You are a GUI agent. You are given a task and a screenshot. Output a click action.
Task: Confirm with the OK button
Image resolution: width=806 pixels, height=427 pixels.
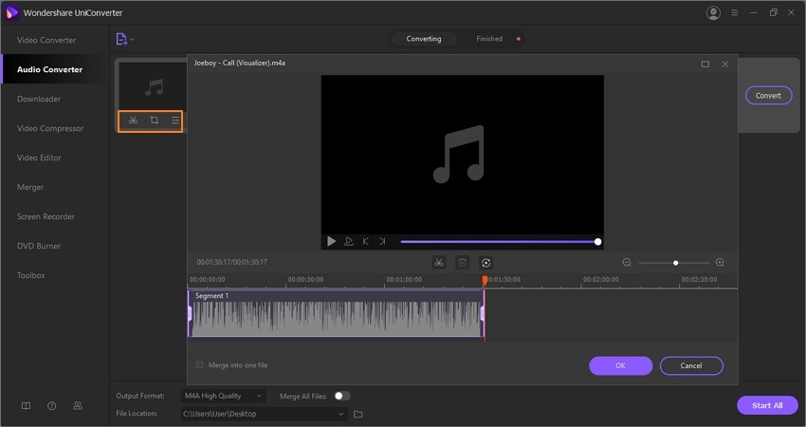coord(620,365)
